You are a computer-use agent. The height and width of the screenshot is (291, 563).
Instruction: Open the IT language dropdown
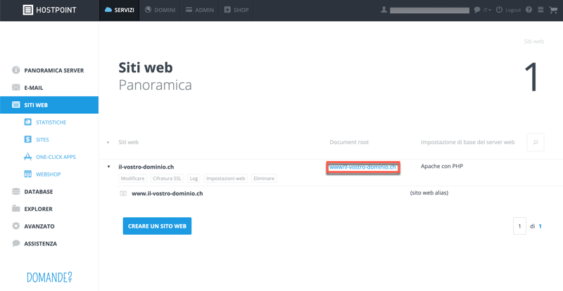[487, 10]
